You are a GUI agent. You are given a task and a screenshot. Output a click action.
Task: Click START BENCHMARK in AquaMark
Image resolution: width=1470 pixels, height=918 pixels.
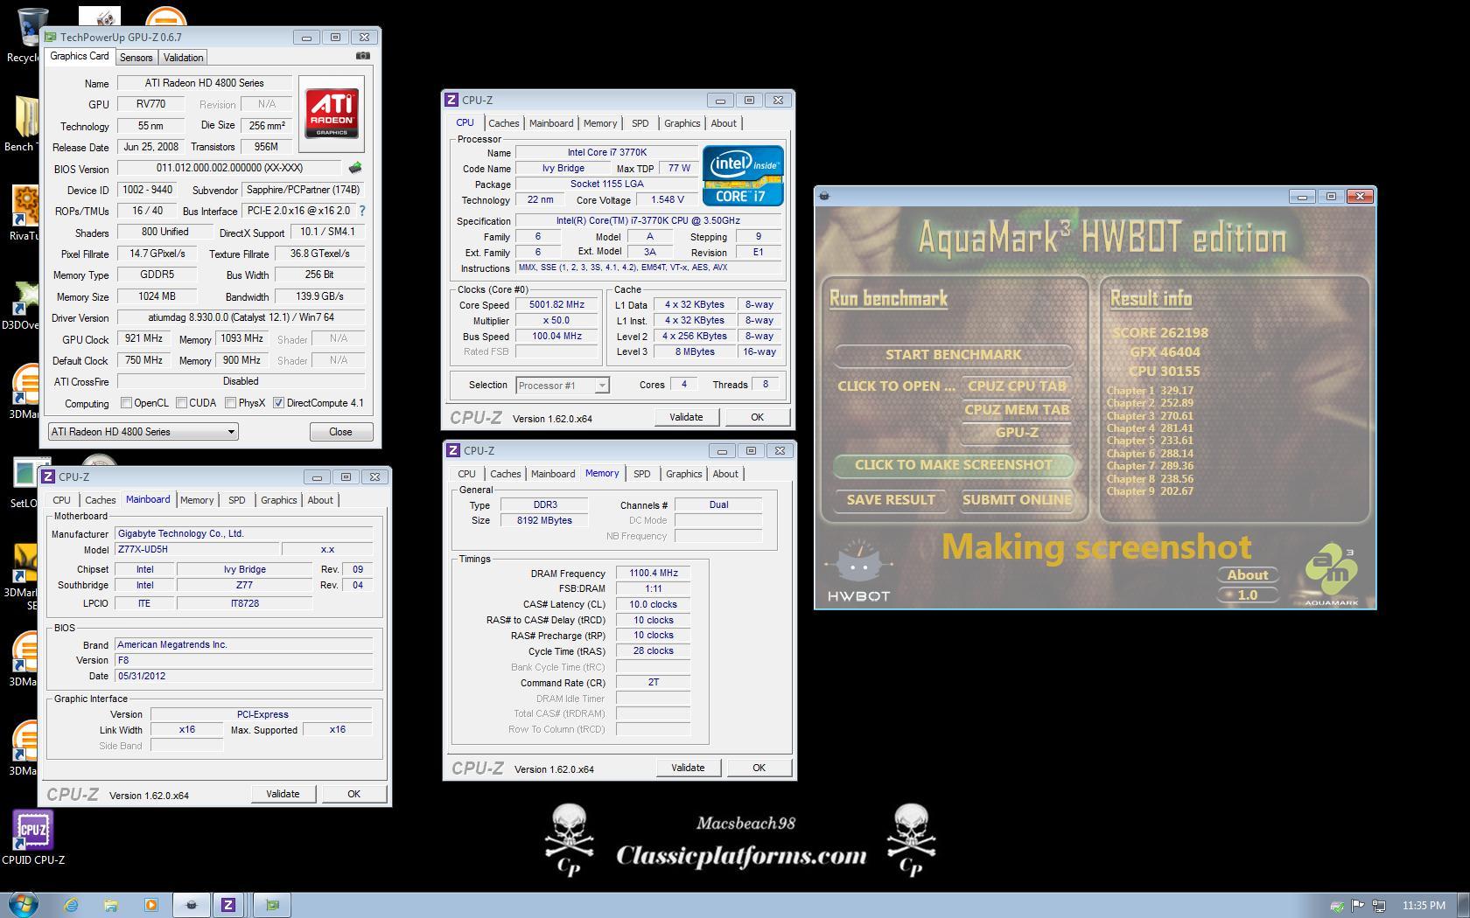(953, 355)
